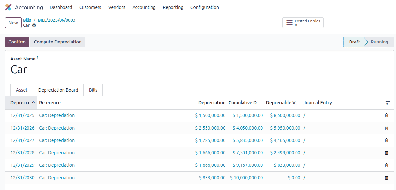Viewport: 396px width, 190px height.
Task: Click the Odoo Accounting logo icon
Action: coord(8,7)
